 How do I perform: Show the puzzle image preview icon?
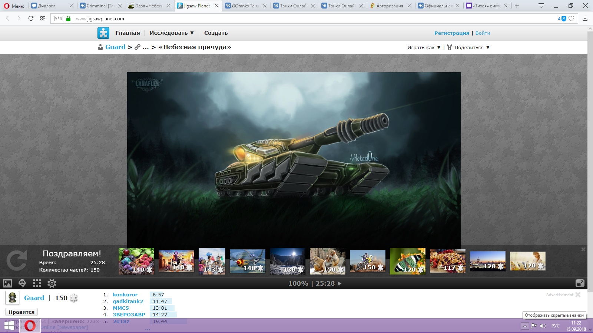coord(7,283)
